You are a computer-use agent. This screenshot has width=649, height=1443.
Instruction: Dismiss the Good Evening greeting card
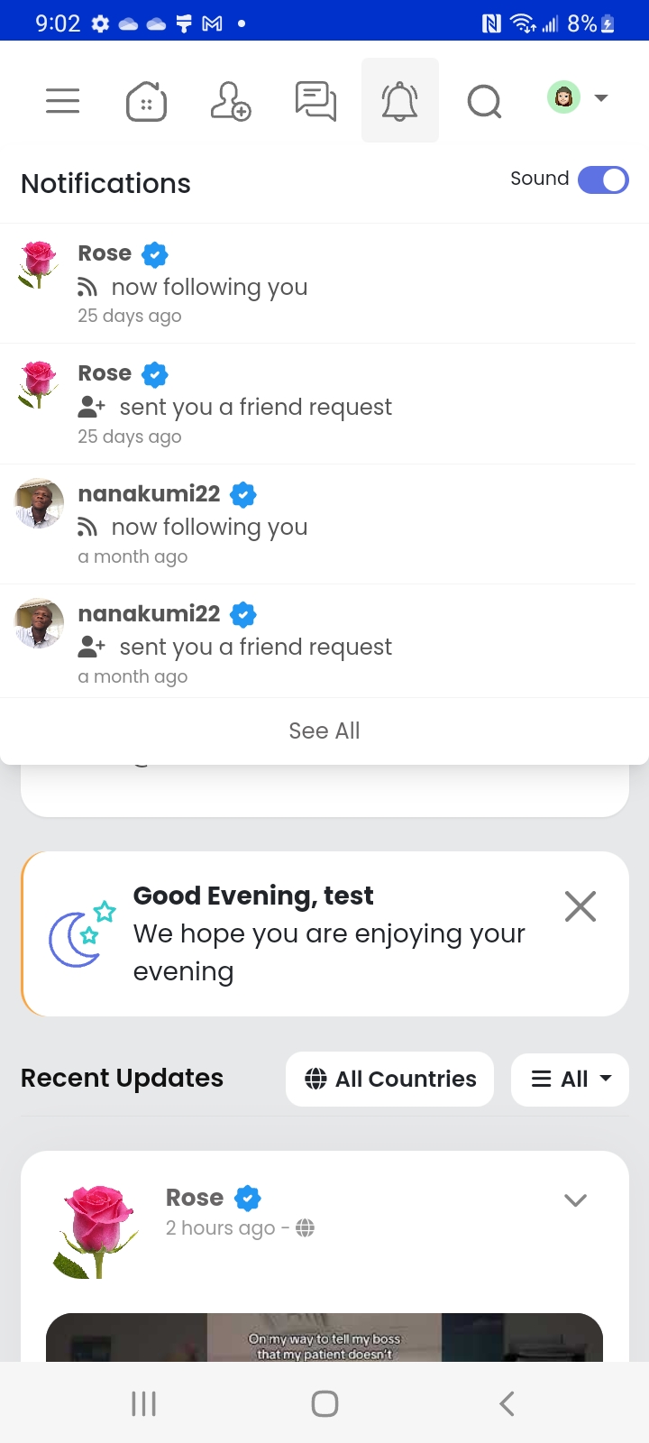click(x=580, y=906)
